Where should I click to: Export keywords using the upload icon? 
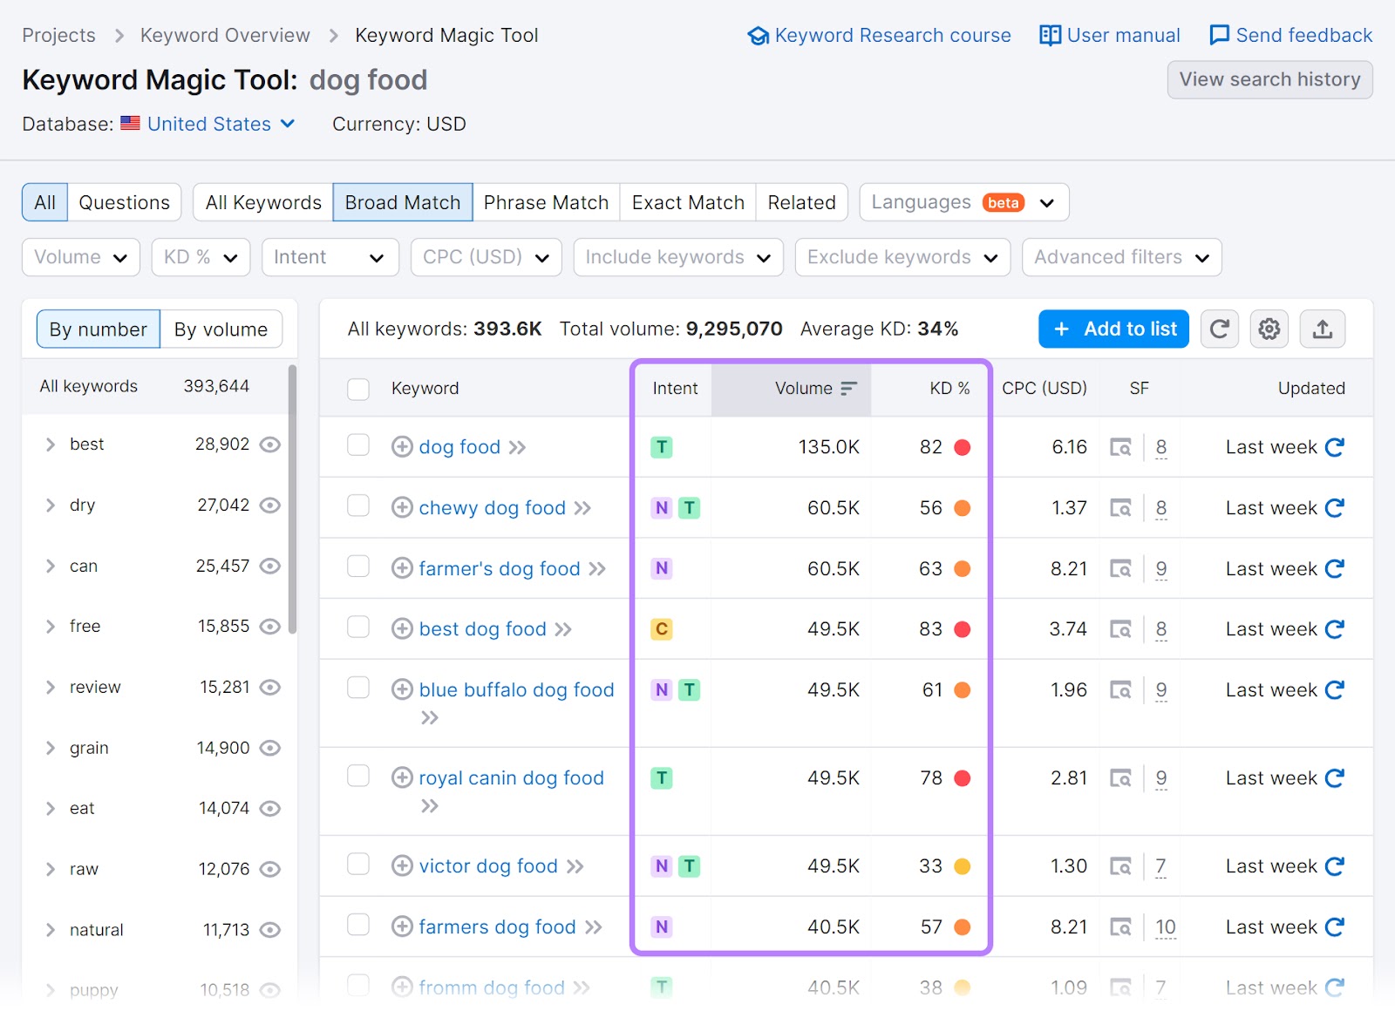point(1323,329)
